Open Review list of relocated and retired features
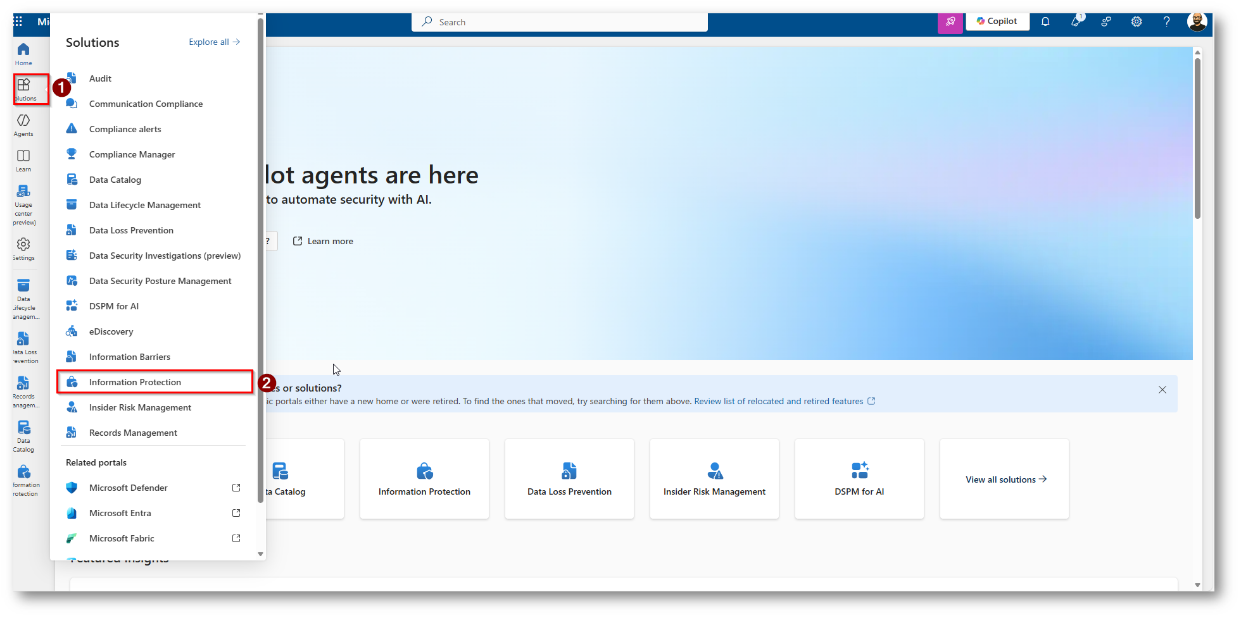 pos(784,401)
